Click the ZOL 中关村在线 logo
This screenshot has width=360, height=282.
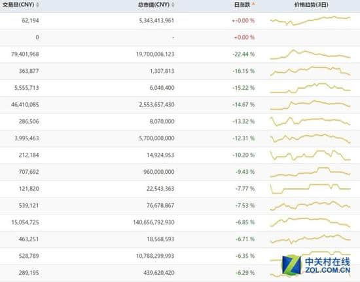point(316,265)
